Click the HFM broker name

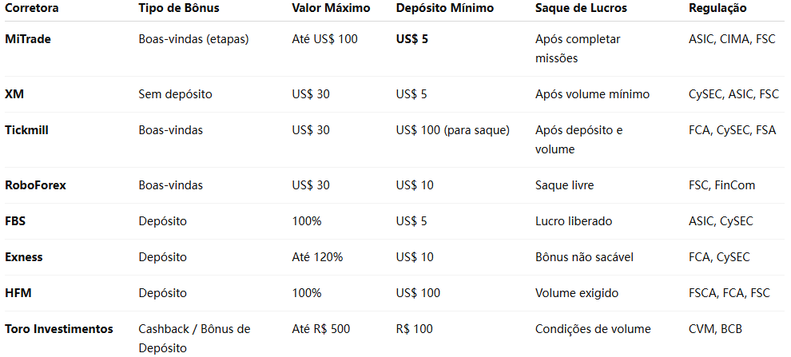pos(18,293)
